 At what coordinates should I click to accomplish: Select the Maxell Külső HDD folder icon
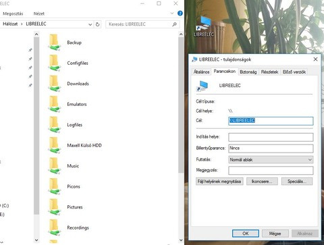click(x=54, y=145)
